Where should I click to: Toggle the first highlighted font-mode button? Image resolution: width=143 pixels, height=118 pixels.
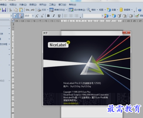pos(15,16)
